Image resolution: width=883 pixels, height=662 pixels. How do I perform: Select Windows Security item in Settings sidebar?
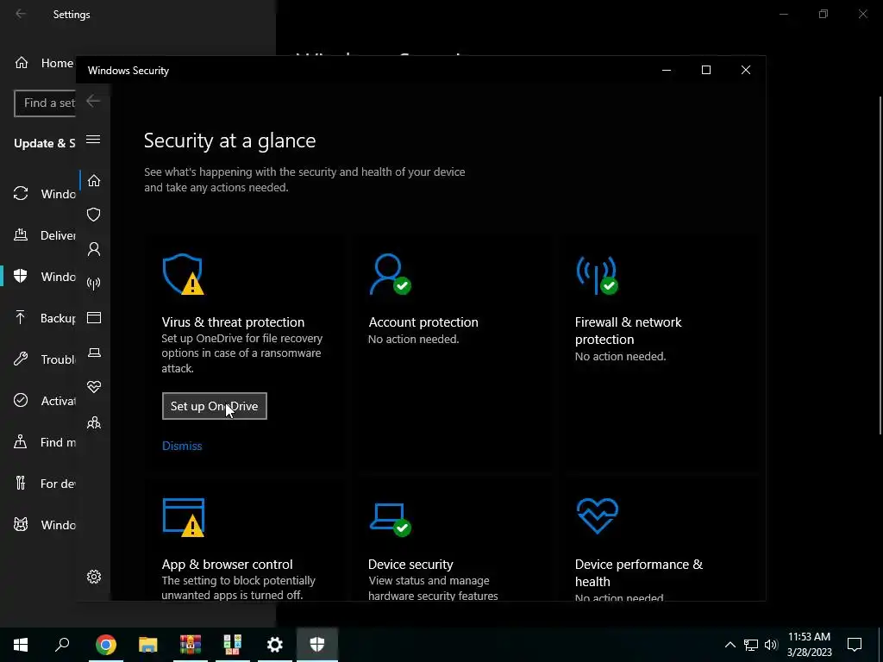click(x=44, y=277)
